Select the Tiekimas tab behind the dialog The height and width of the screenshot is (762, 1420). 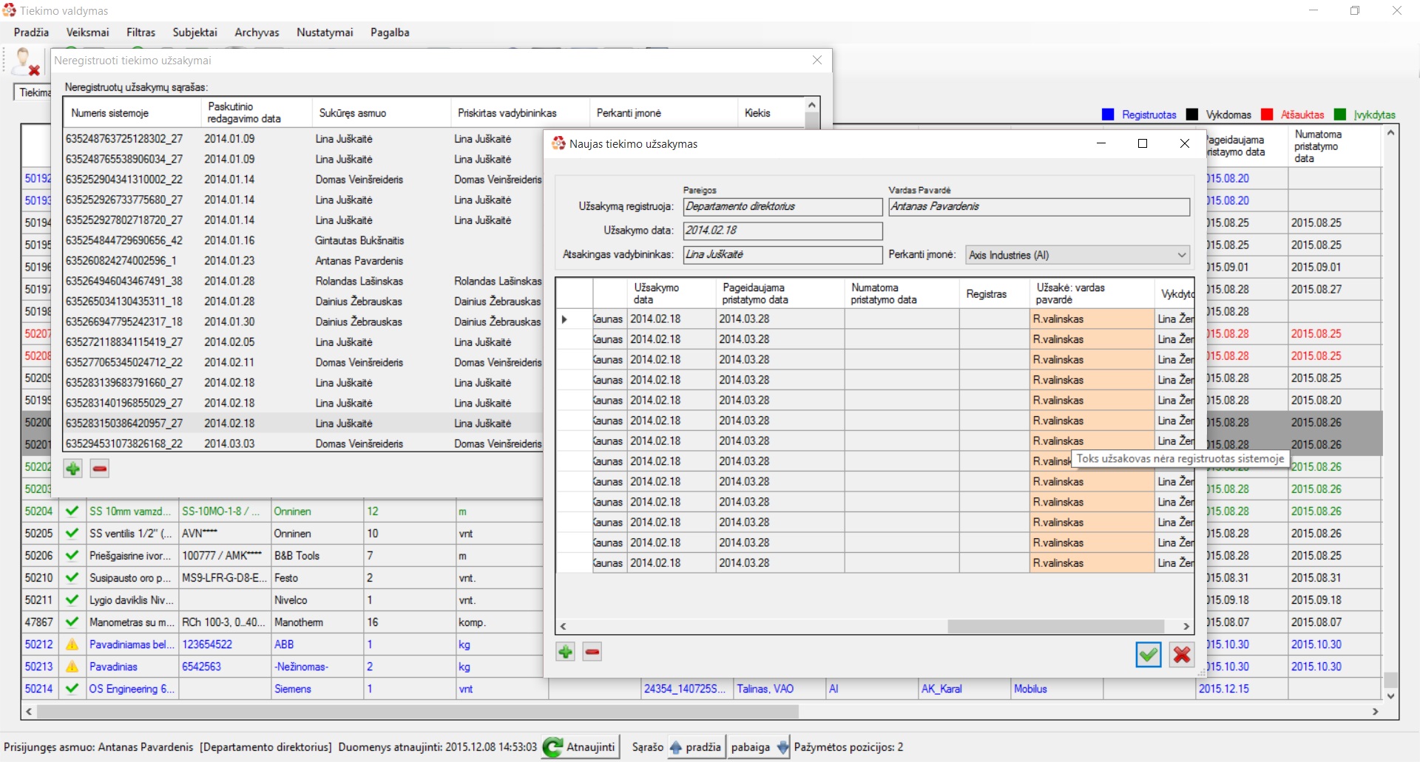pyautogui.click(x=34, y=92)
